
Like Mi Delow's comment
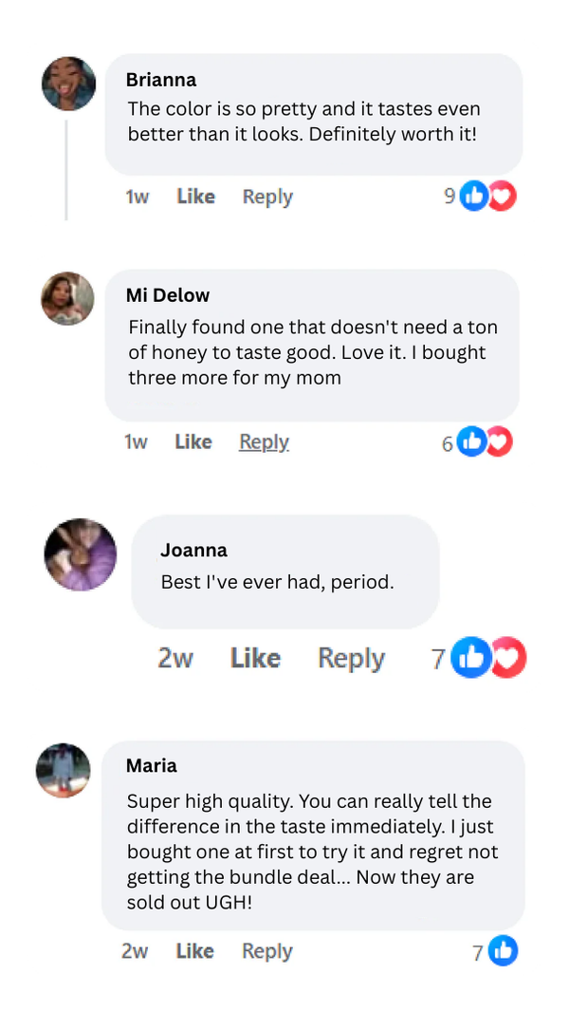[x=193, y=441]
